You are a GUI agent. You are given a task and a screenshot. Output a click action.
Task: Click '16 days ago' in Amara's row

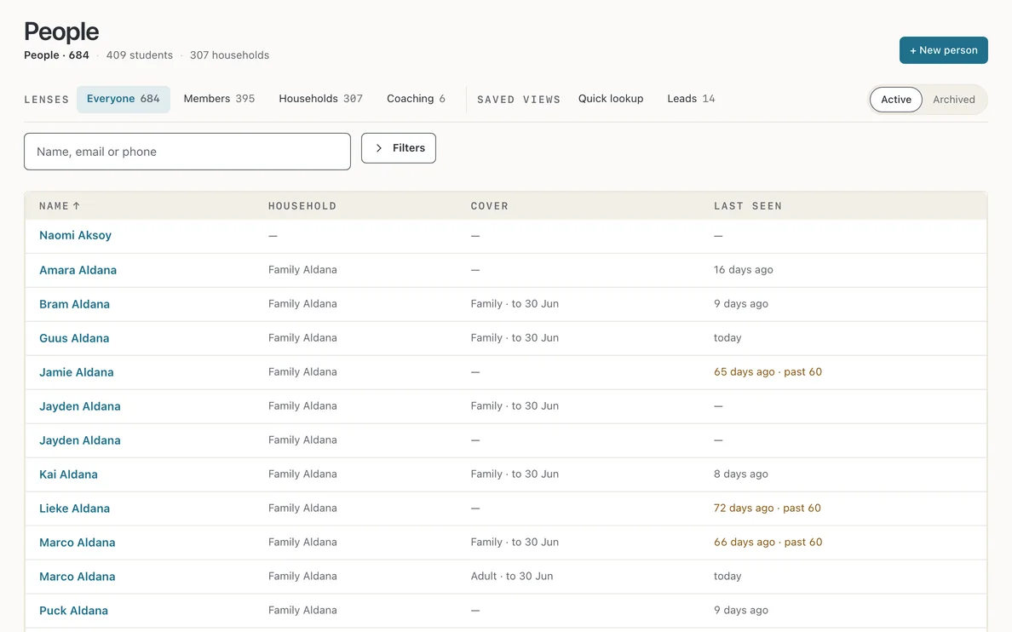coord(744,270)
